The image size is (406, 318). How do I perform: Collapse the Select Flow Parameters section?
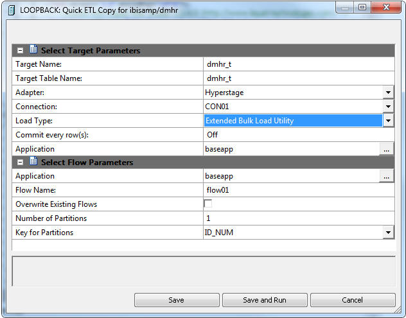(20, 163)
